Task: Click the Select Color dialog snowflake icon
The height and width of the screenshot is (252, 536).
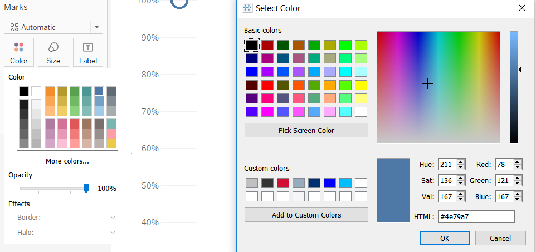Action: (x=247, y=8)
